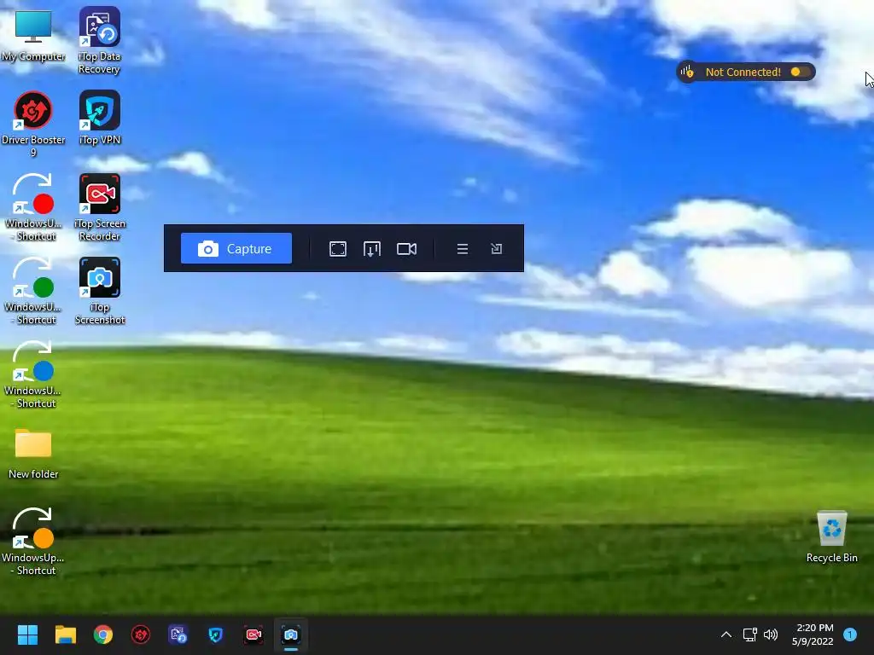This screenshot has width=874, height=655.
Task: Click the Not Connected! status text
Action: pyautogui.click(x=743, y=72)
